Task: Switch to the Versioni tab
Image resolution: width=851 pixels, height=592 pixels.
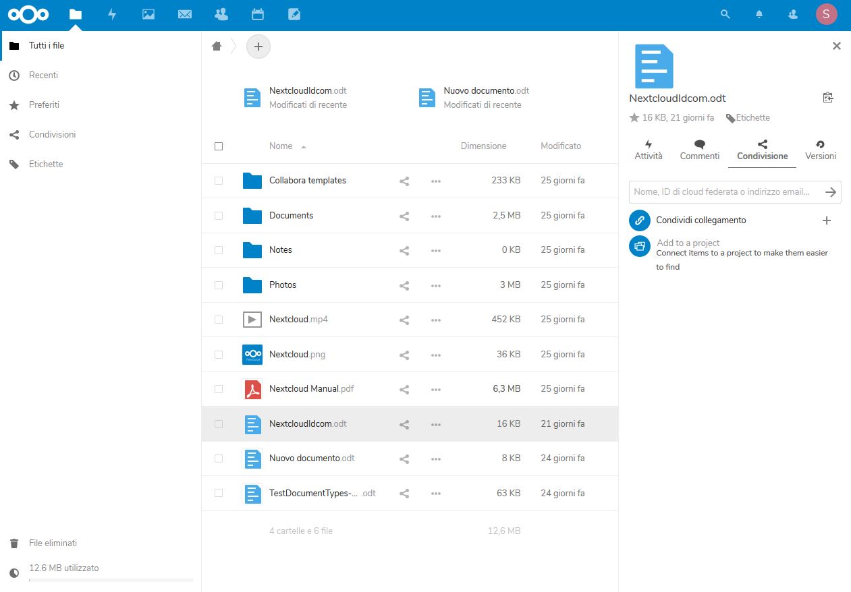Action: [821, 150]
